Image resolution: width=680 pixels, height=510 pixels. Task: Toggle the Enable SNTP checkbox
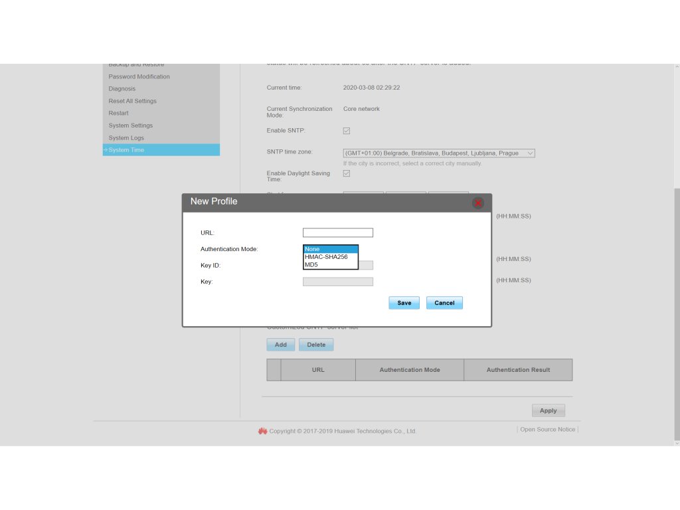coord(347,131)
